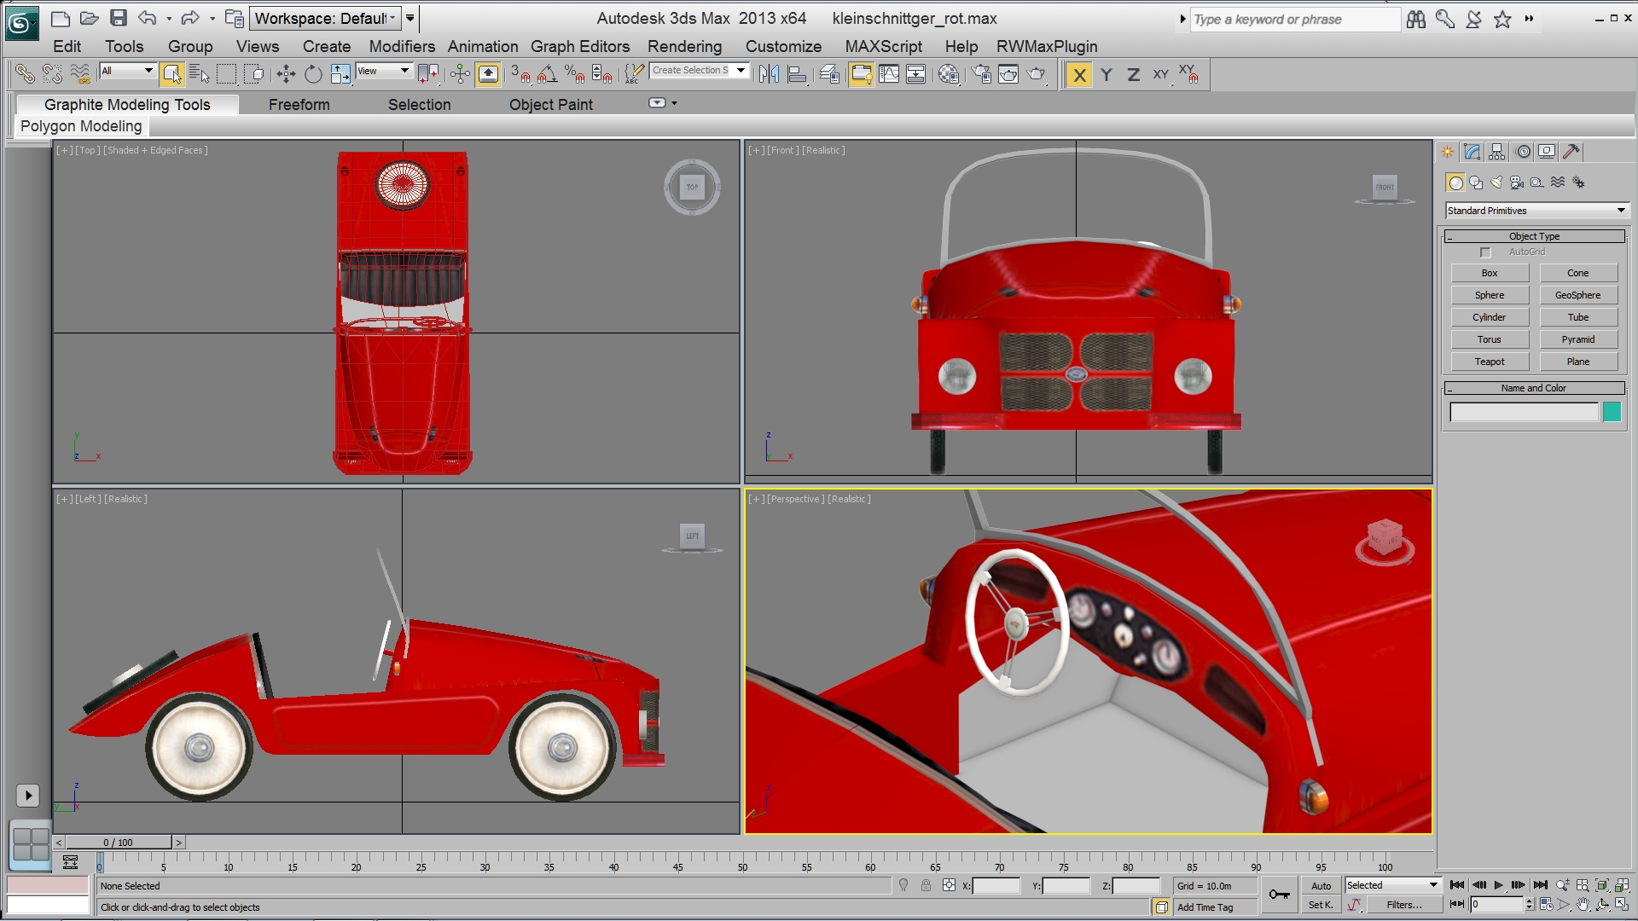Open the Material Editor icon
Screen dimensions: 1638x921
(x=948, y=75)
